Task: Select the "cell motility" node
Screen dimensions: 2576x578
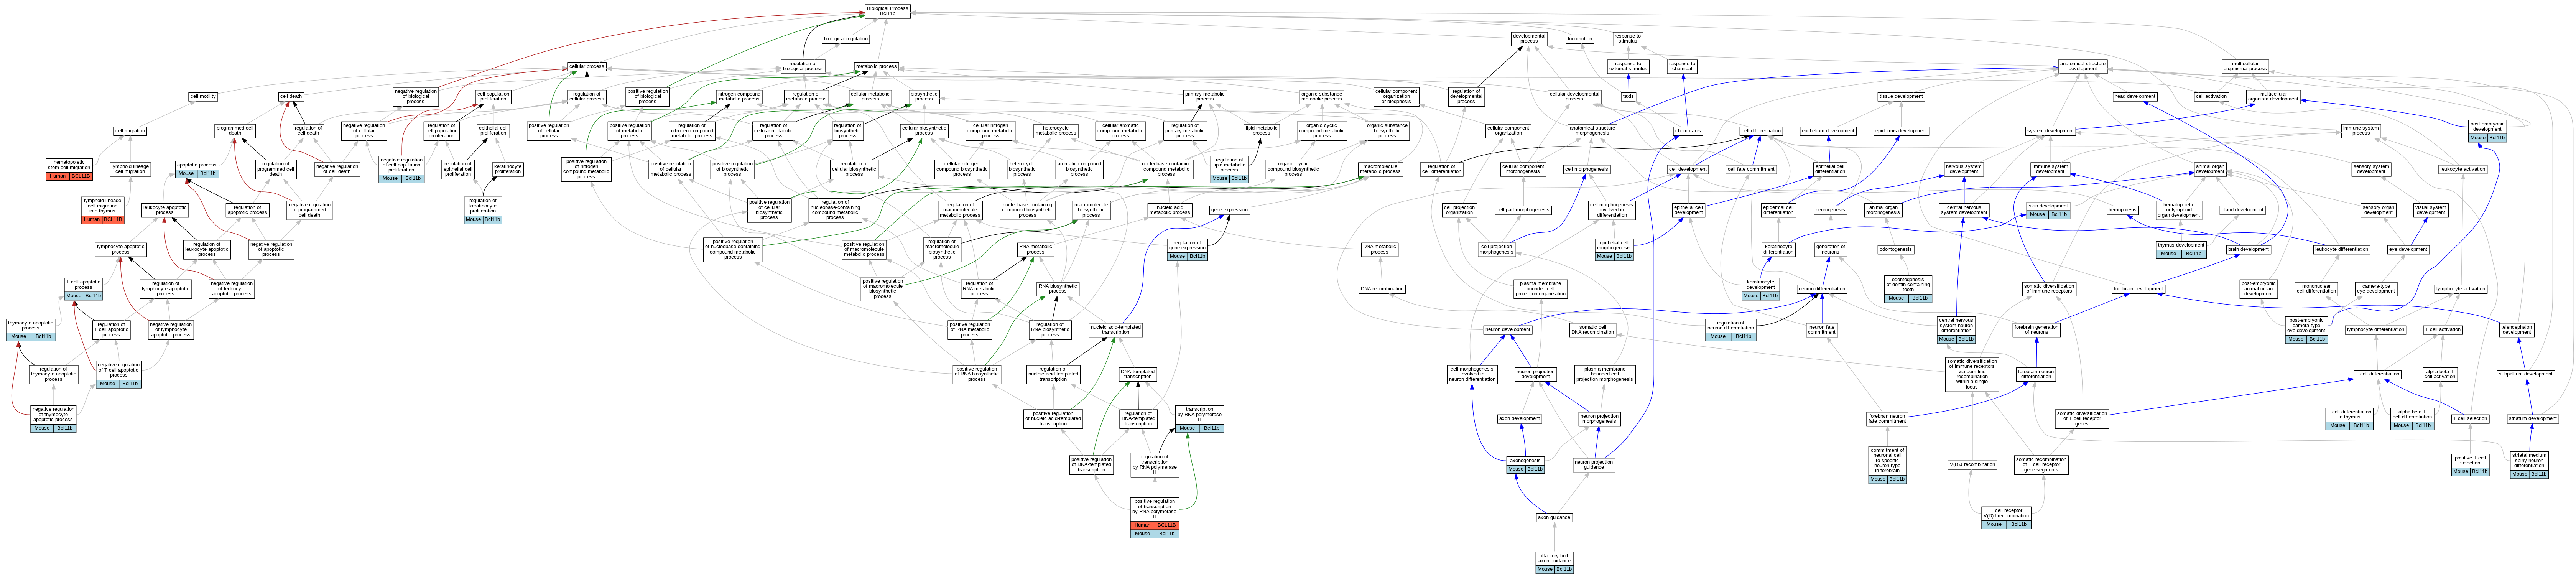Action: [203, 97]
